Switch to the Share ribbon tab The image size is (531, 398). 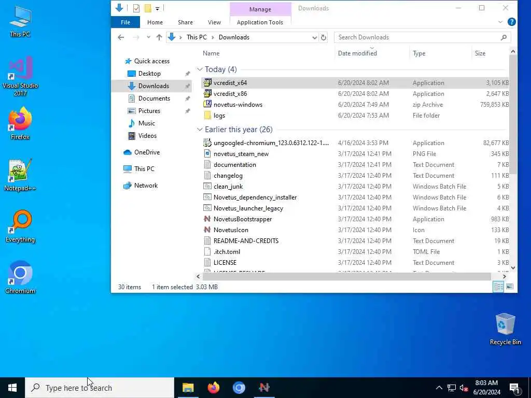185,22
